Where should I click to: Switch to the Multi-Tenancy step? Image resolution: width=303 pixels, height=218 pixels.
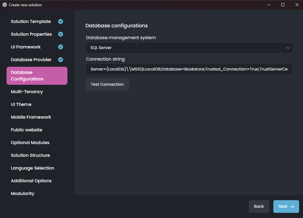point(27,92)
